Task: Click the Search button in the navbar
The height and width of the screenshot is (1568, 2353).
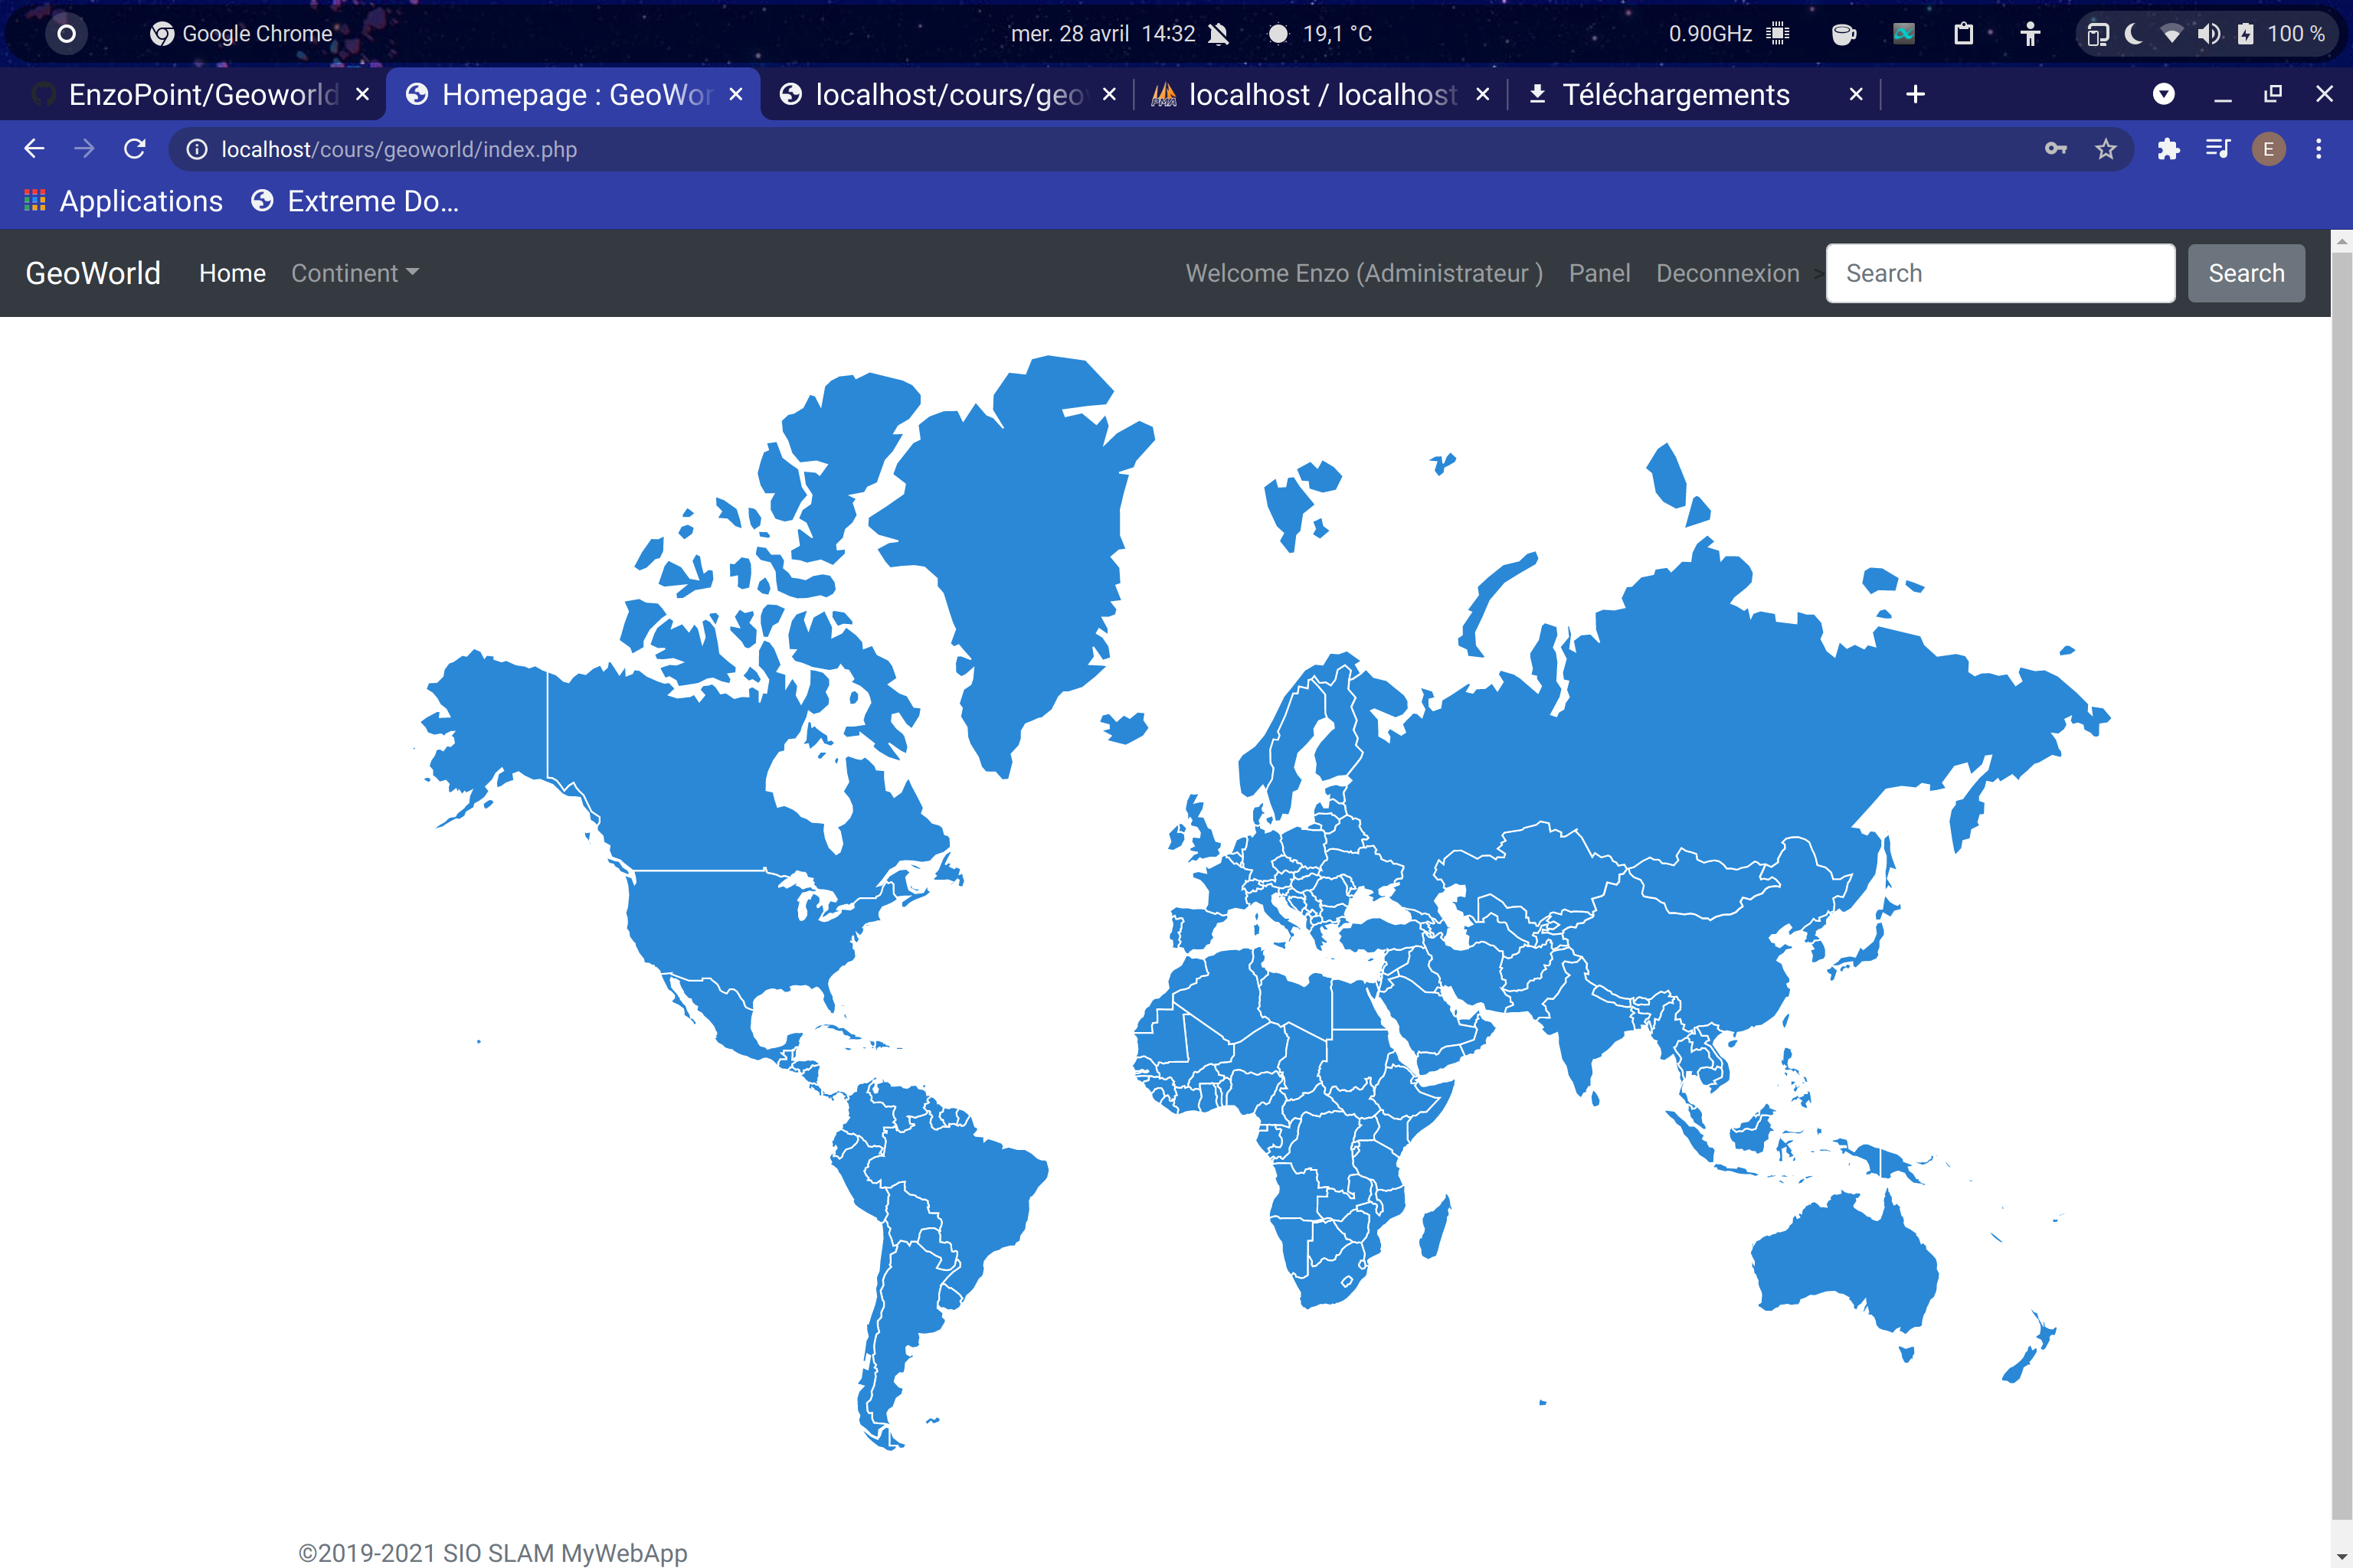Action: pyautogui.click(x=2246, y=273)
